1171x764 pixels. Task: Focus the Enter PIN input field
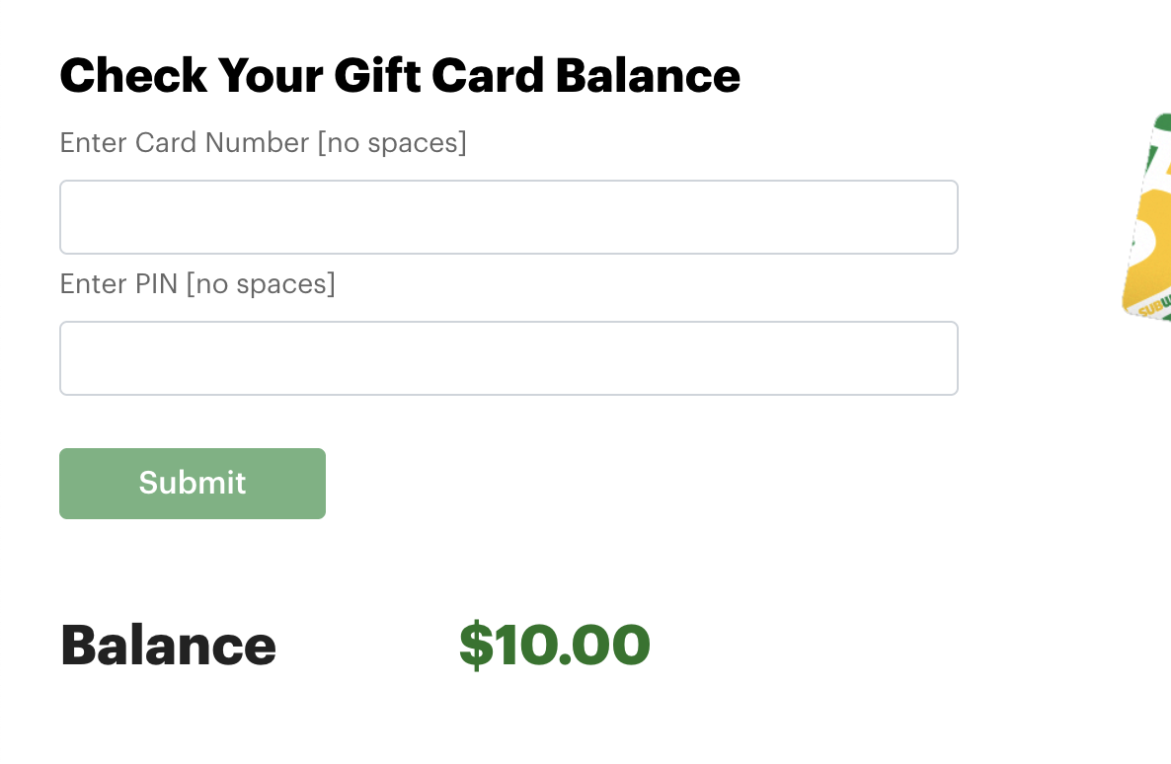click(508, 358)
